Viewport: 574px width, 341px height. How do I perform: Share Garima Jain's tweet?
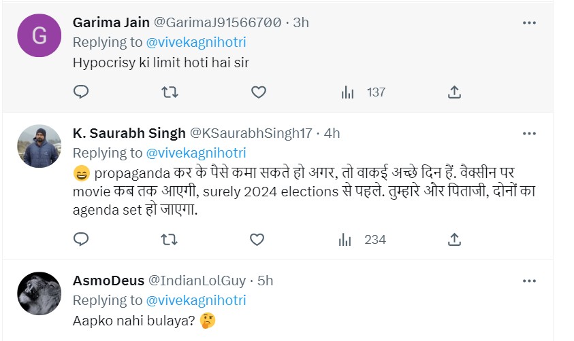pyautogui.click(x=455, y=92)
